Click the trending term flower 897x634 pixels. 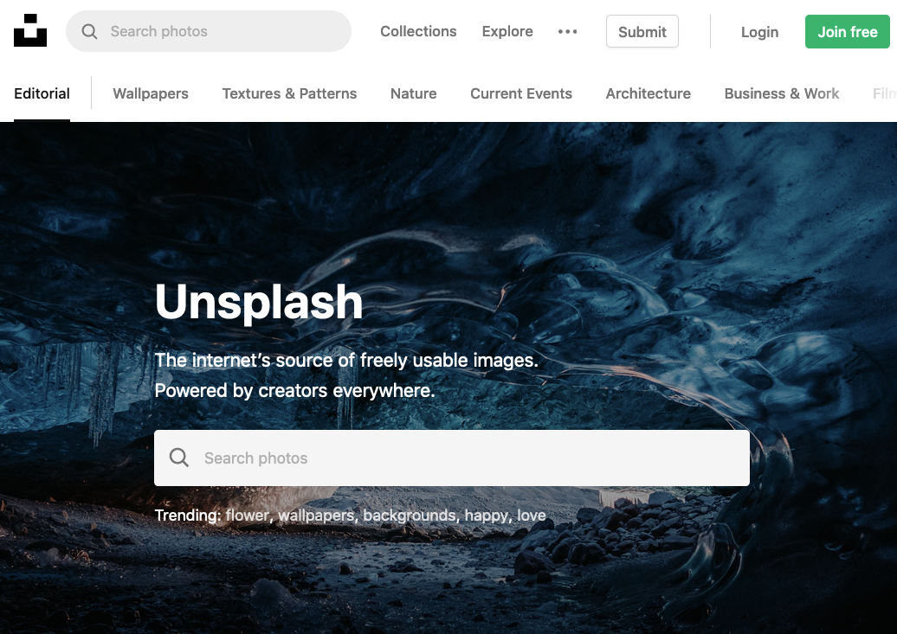[247, 516]
